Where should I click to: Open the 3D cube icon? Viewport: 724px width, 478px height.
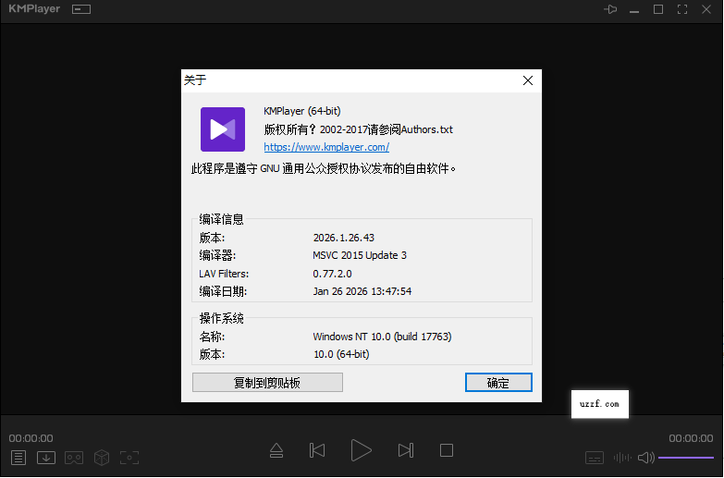102,458
